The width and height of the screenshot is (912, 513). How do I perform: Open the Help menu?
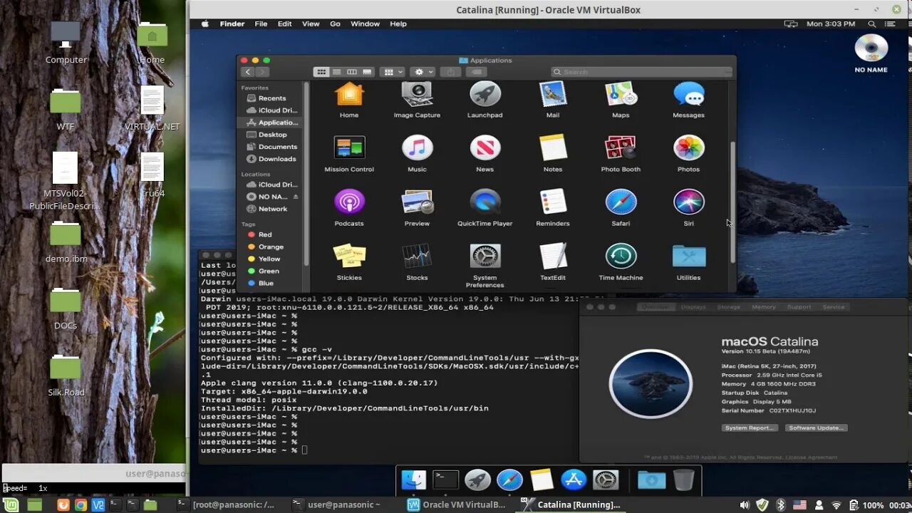398,24
